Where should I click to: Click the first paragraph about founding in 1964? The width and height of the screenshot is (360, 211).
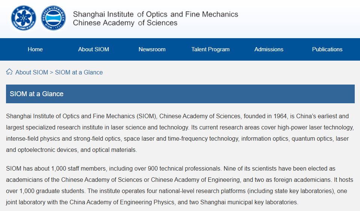(180, 133)
